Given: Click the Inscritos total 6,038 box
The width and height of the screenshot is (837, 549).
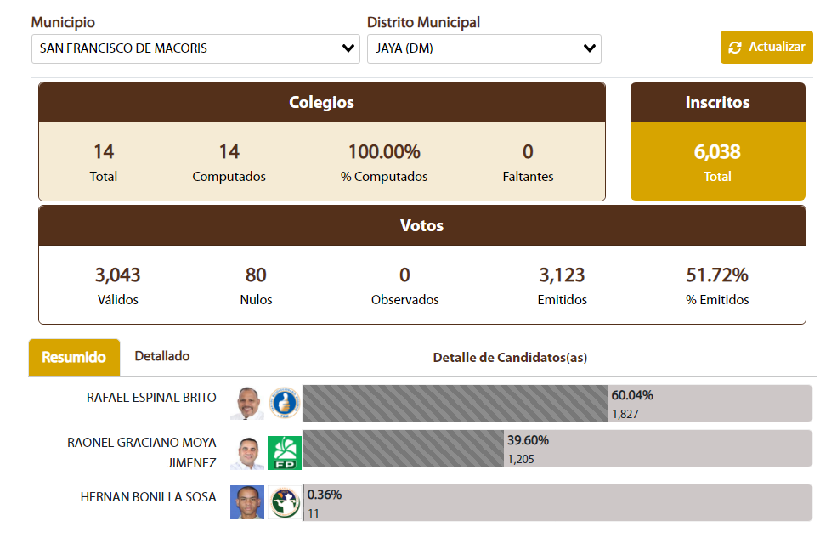Looking at the screenshot, I should [717, 161].
